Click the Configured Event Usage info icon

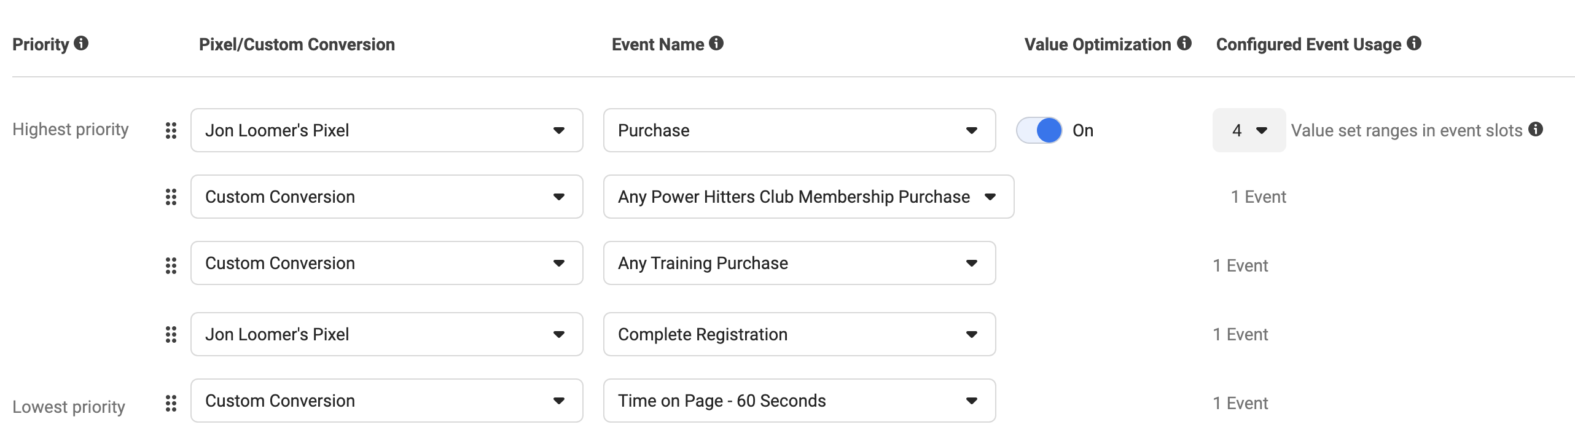point(1414,43)
